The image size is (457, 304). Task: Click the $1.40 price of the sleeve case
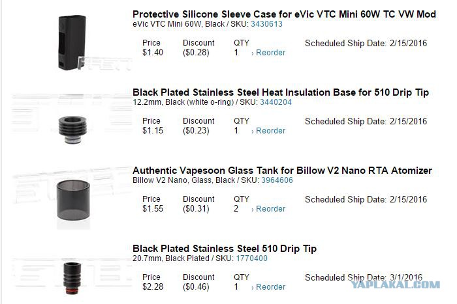pos(153,53)
